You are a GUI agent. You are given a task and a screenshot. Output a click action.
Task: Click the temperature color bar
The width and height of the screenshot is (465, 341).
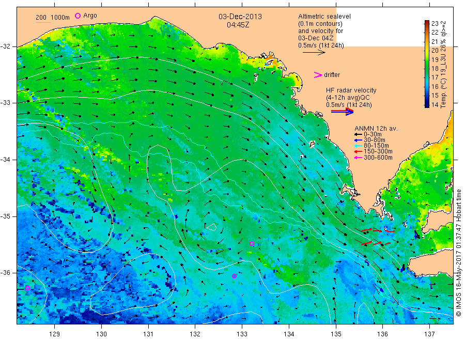pyautogui.click(x=427, y=64)
